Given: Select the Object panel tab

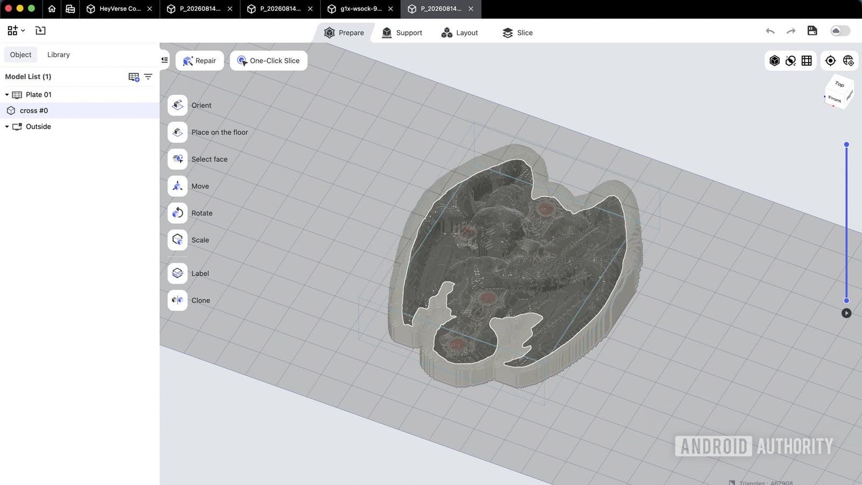Looking at the screenshot, I should [20, 54].
